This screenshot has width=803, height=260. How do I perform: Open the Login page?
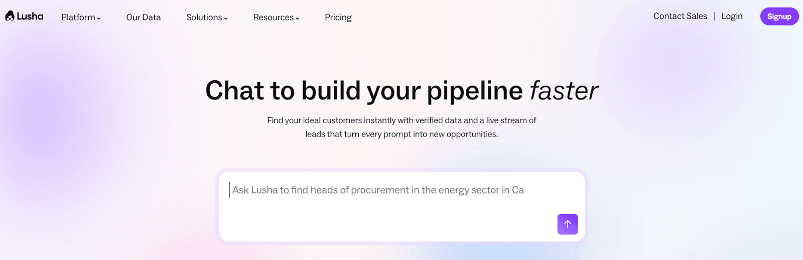click(732, 16)
